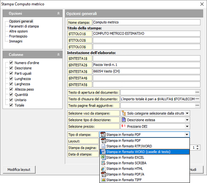Collapse the Colonne panel

(58, 55)
